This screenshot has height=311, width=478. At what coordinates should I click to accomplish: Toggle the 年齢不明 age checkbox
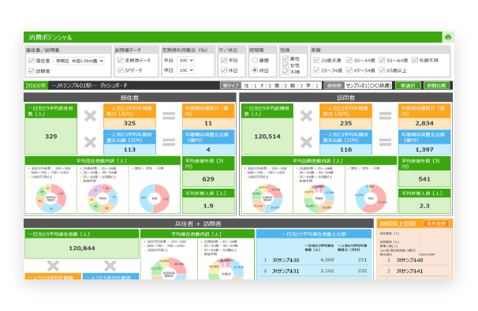(415, 60)
